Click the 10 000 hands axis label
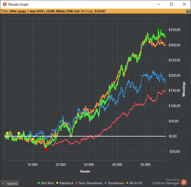191x187 pixels. tap(32, 165)
